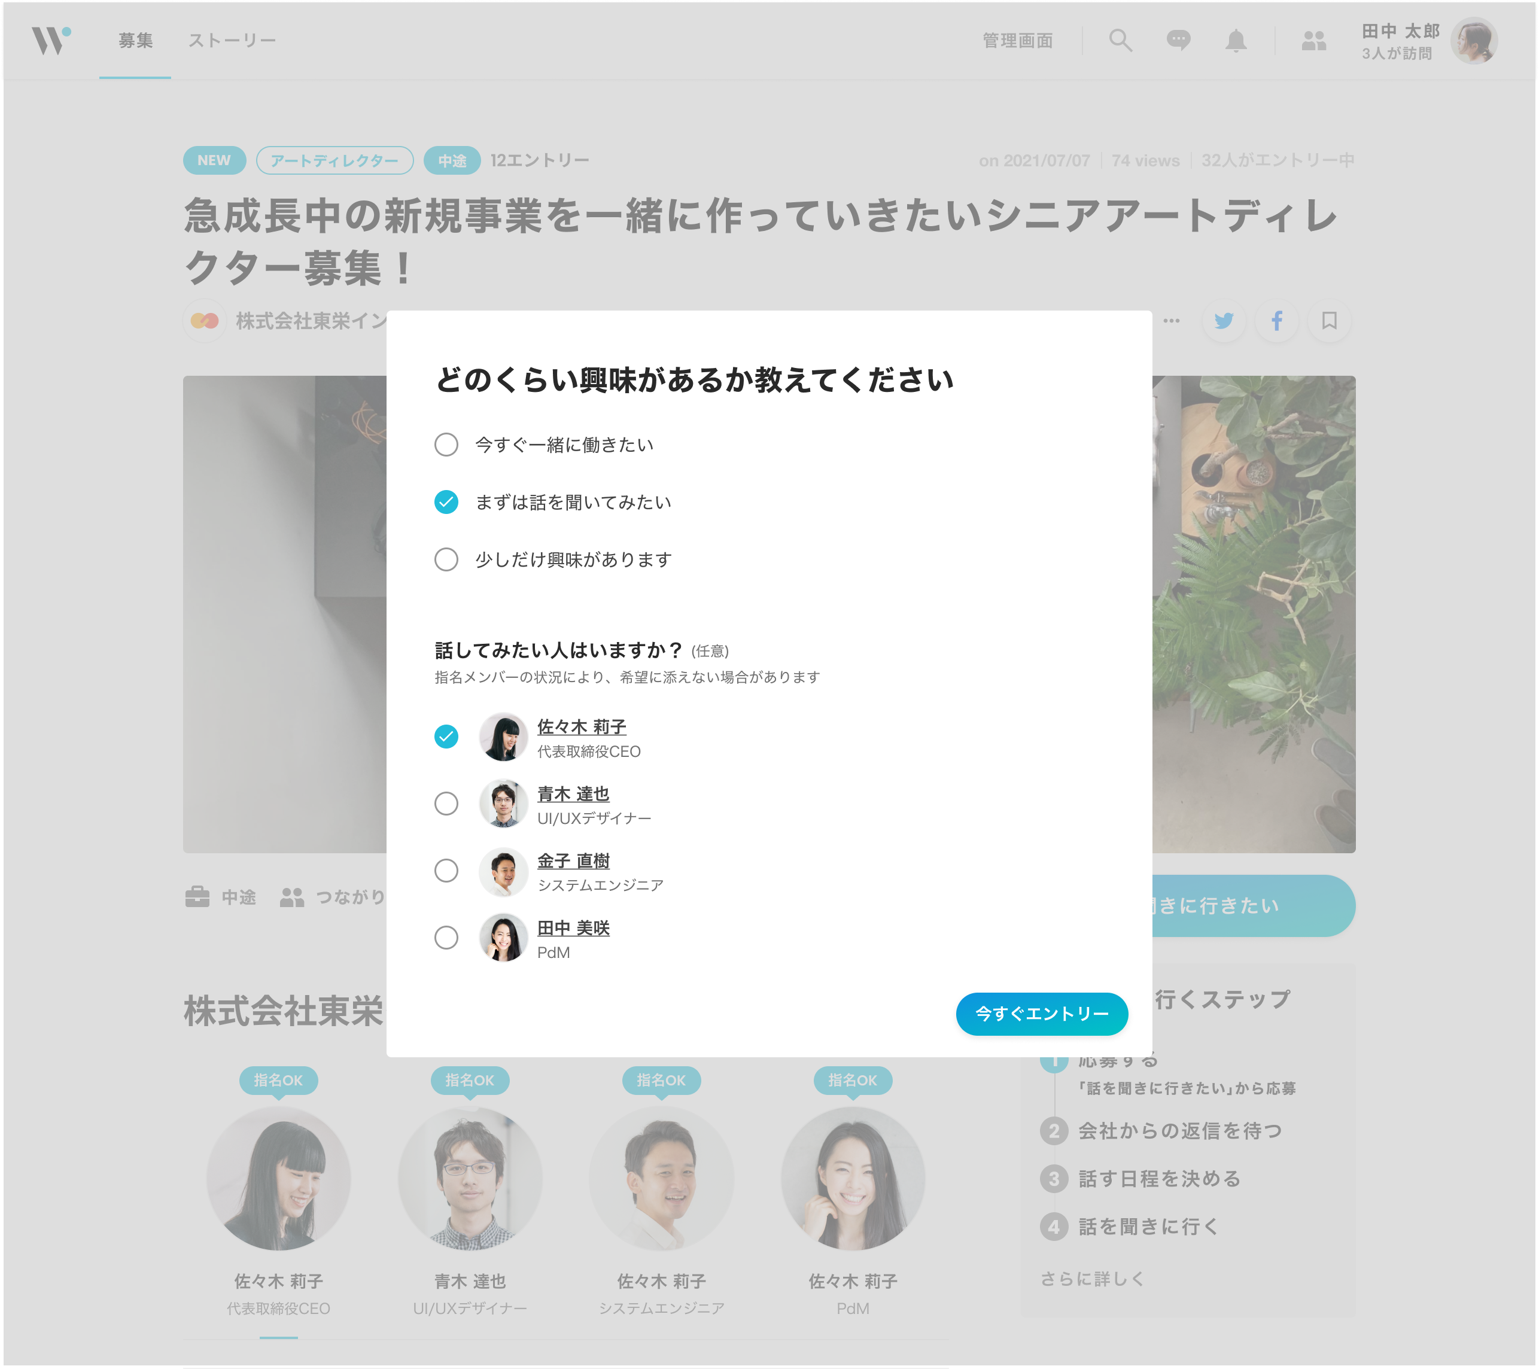This screenshot has height=1369, width=1539.
Task: Check 田中 美咲 member checkbox
Action: click(446, 938)
